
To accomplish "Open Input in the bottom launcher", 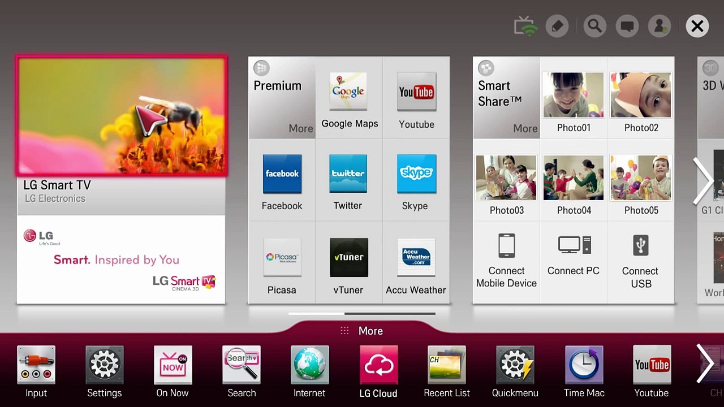I will point(36,372).
